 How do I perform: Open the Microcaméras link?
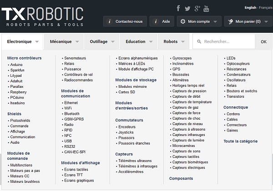tap(184, 146)
